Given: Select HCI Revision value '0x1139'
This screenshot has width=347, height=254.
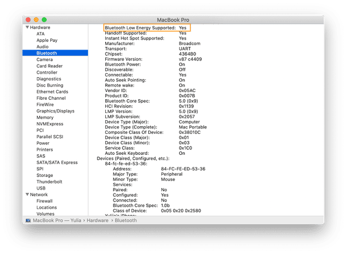Looking at the screenshot, I should pyautogui.click(x=186, y=106).
